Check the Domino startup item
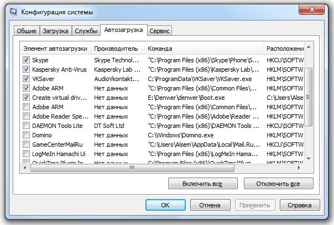 pos(26,135)
